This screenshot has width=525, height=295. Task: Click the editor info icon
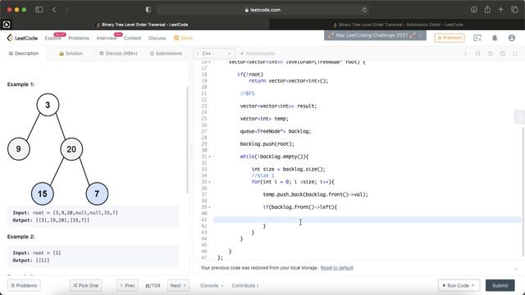click(x=465, y=53)
